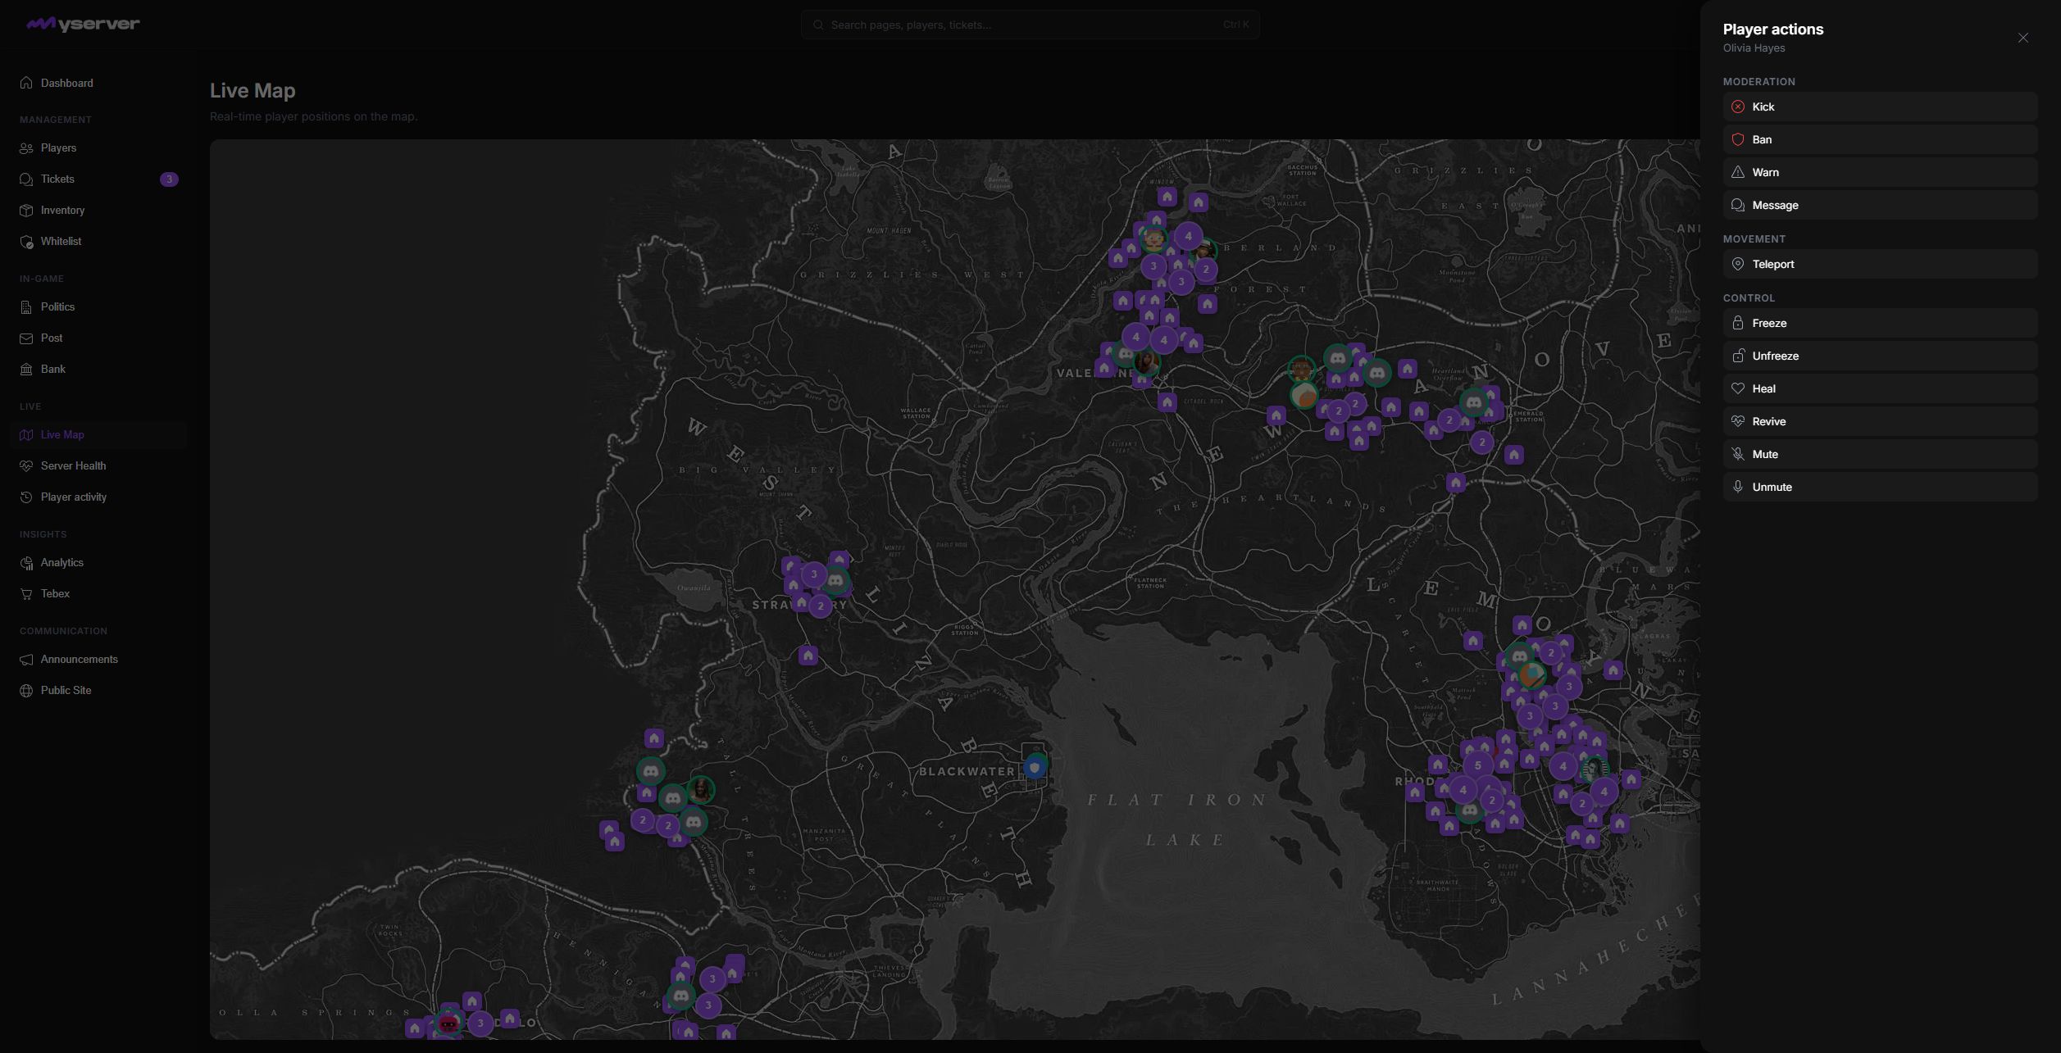The height and width of the screenshot is (1053, 2061).
Task: Select the Warn action
Action: coord(1880,172)
